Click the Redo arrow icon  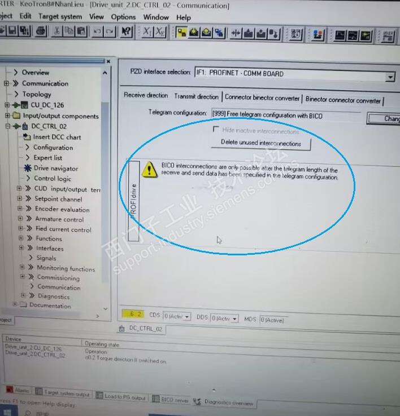click(110, 32)
